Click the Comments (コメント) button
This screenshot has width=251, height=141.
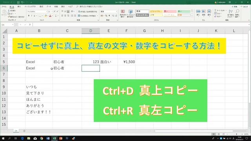coord(244,7)
